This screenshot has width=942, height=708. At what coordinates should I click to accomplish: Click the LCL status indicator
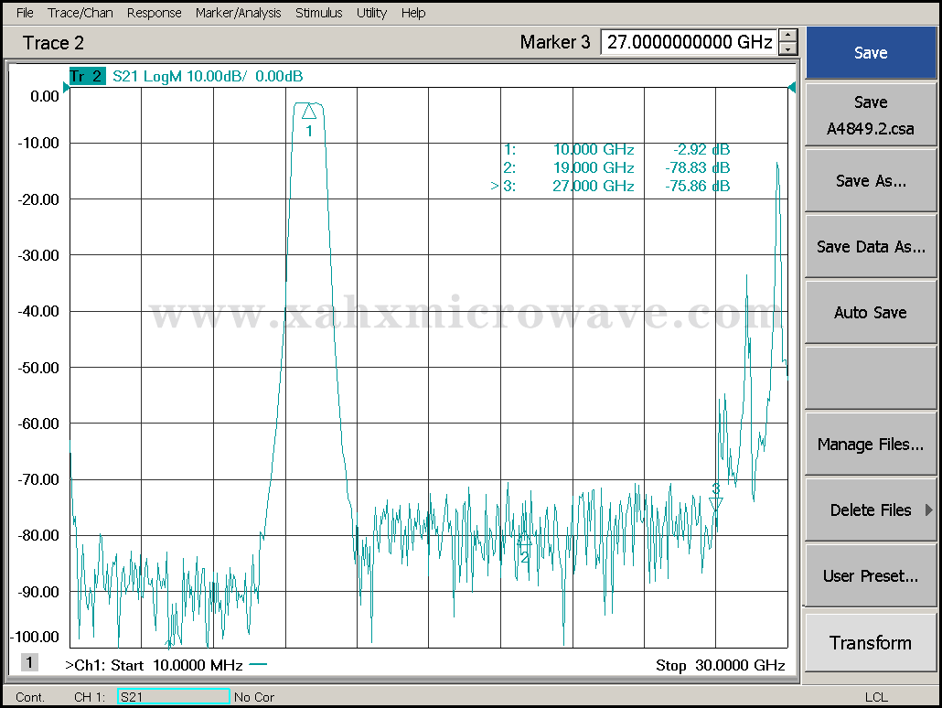click(x=876, y=697)
